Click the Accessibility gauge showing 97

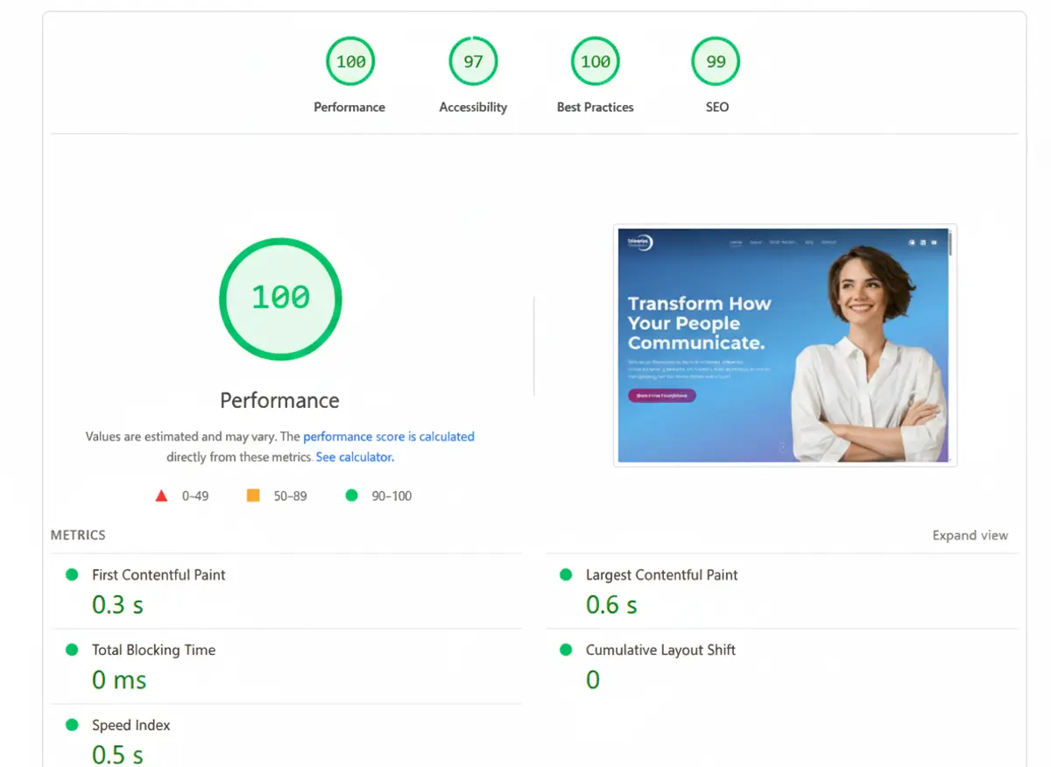pos(473,61)
